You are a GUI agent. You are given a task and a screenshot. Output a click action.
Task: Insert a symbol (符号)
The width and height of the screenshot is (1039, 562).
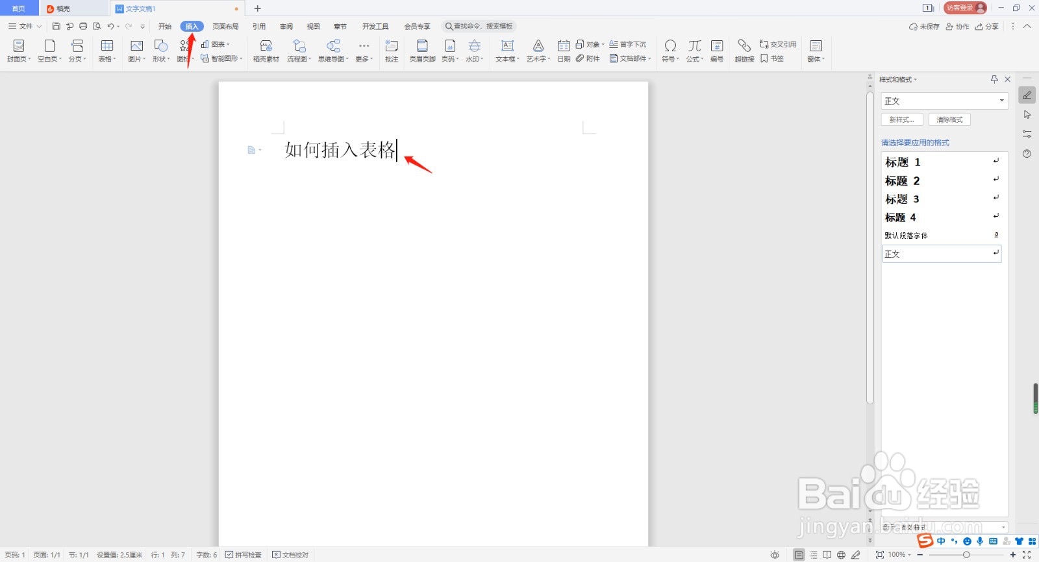pyautogui.click(x=670, y=51)
